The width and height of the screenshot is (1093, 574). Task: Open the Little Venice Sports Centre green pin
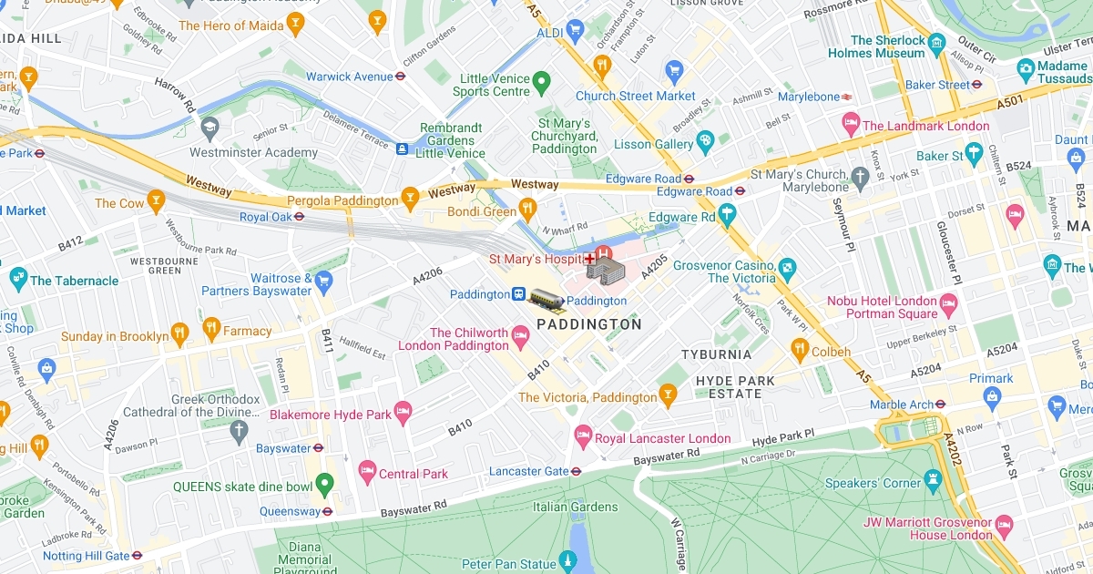(x=542, y=83)
